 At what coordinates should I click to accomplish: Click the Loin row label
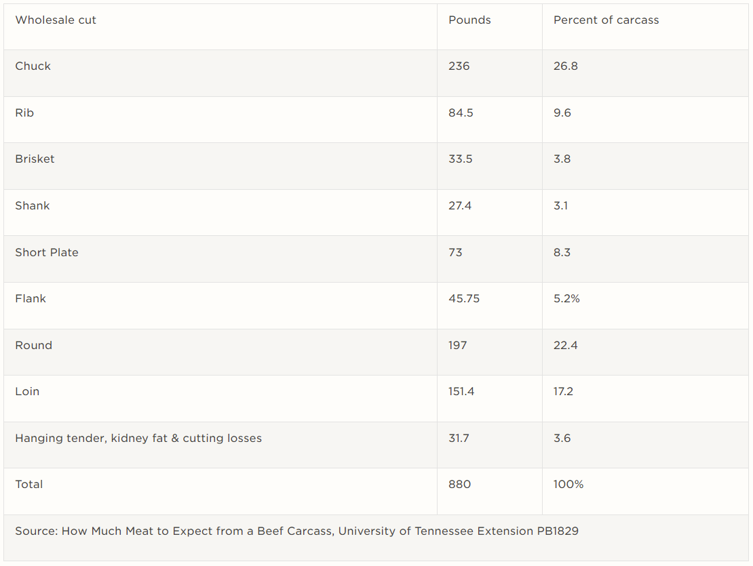pos(27,392)
